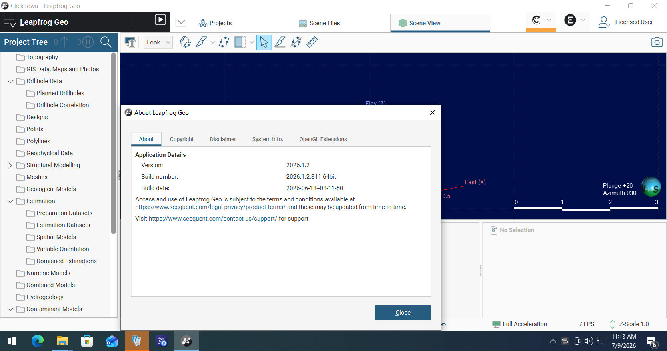Expand the Structural Modelling folder

coord(10,165)
